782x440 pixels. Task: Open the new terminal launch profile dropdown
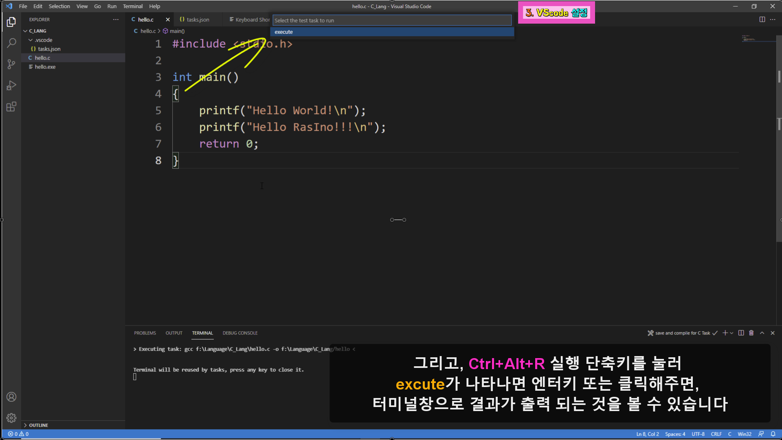click(x=732, y=333)
